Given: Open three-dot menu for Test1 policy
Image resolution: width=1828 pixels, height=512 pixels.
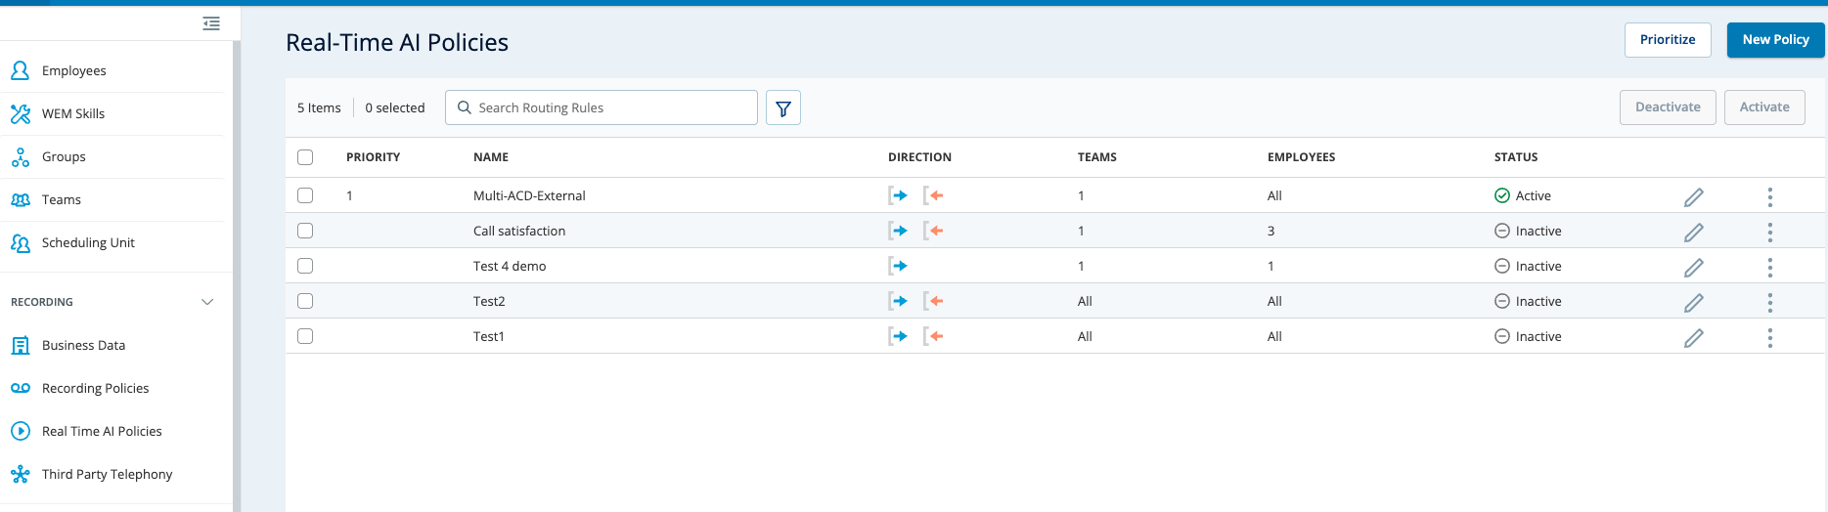Looking at the screenshot, I should pos(1769,337).
